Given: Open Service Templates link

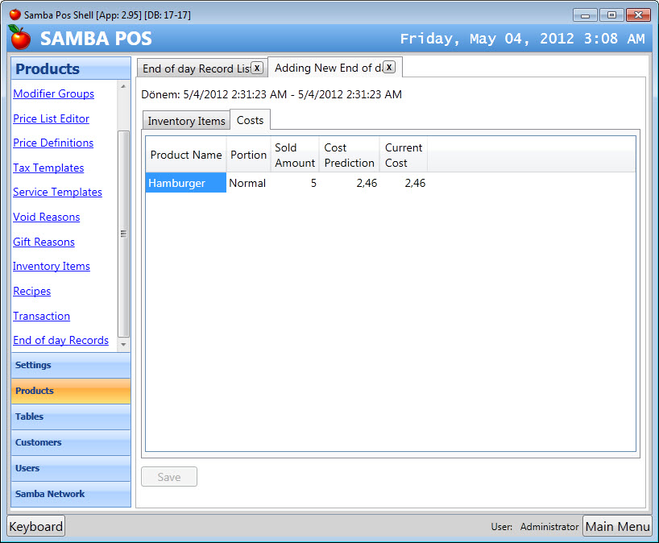Looking at the screenshot, I should tap(57, 192).
